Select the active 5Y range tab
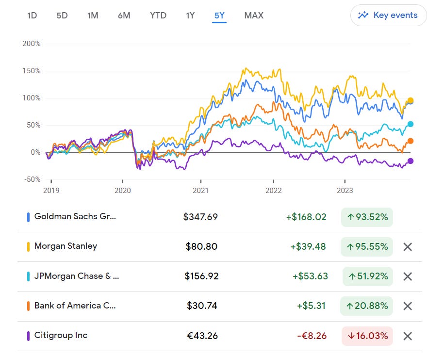This screenshot has width=428, height=356. click(x=219, y=15)
